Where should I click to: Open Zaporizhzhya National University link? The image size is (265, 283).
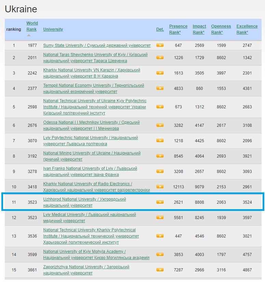point(86,270)
